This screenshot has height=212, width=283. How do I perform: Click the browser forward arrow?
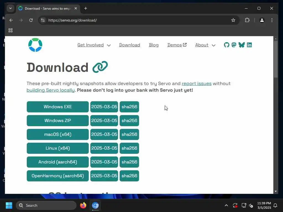[x=21, y=20]
